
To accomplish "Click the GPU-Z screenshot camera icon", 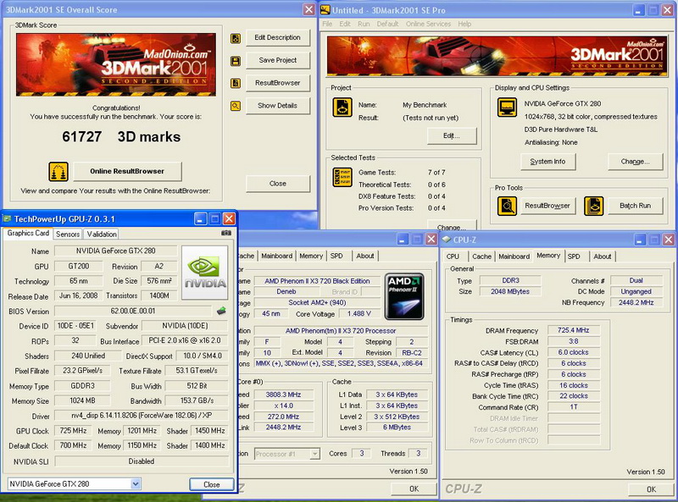I will (226, 233).
